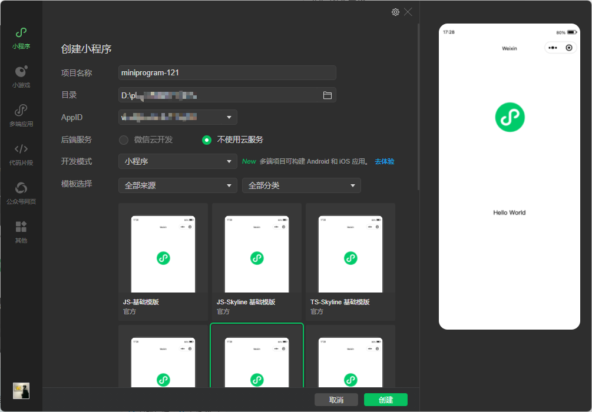Viewport: 592px width, 412px height.
Task: Click the 17:28 time in the preview
Action: pos(449,32)
